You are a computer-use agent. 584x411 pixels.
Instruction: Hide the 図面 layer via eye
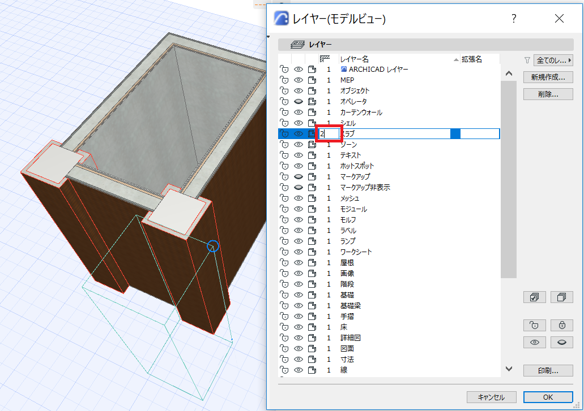[x=299, y=349]
